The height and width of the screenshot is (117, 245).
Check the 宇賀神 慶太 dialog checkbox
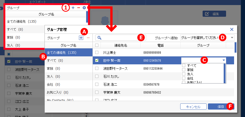97,92
